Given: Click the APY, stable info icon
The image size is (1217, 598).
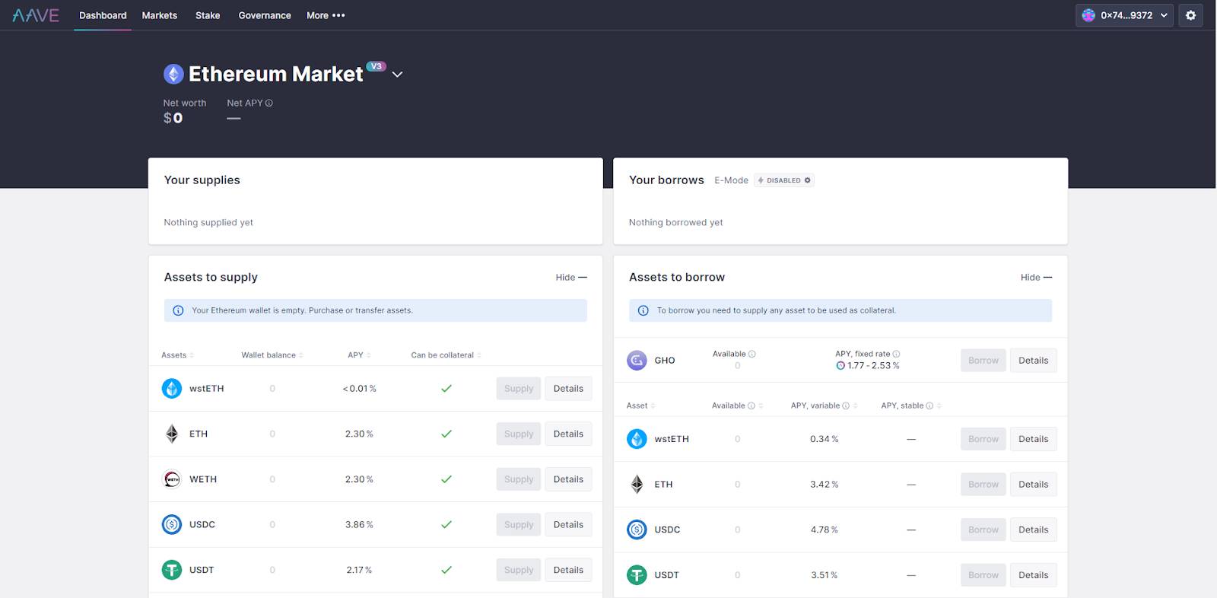Looking at the screenshot, I should (x=929, y=406).
